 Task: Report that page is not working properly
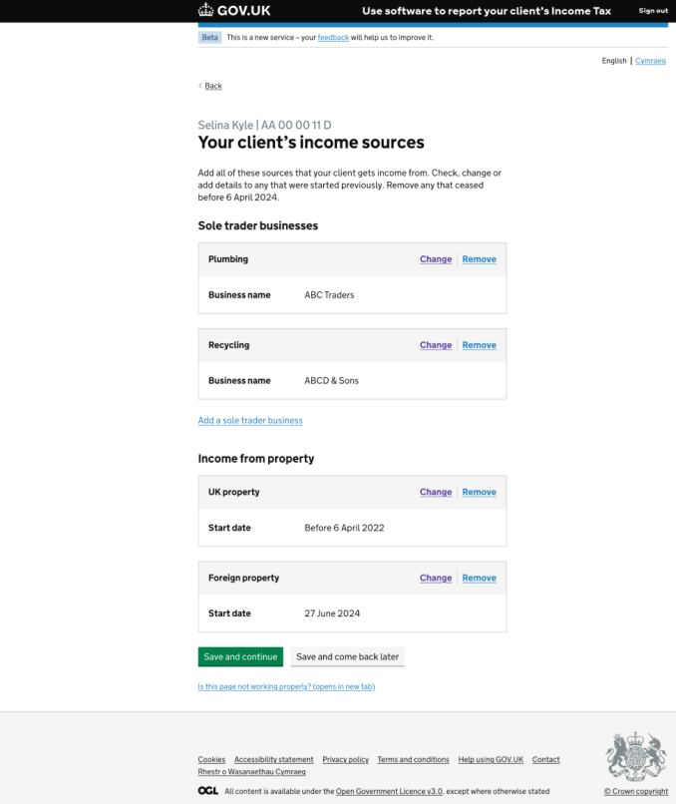[286, 686]
